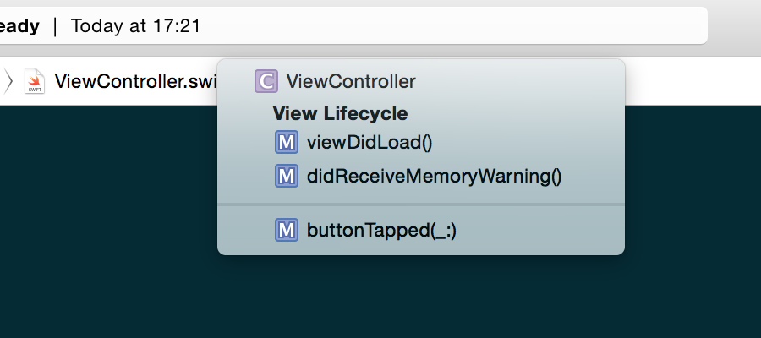This screenshot has height=338, width=761.
Task: Click the Swift file icon in jump bar
Action: point(35,81)
